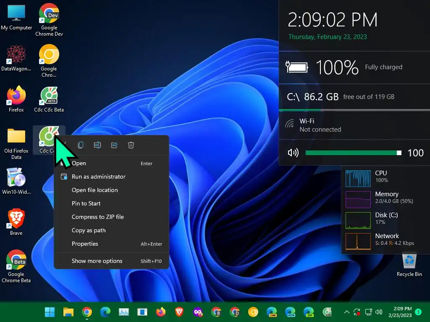Click the Rename icon in context menu
This screenshot has height=322, width=430.
coord(97,145)
